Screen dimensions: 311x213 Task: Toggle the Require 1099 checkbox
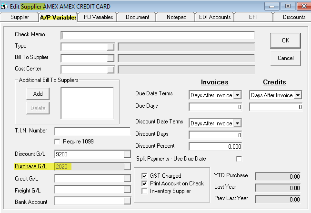pyautogui.click(x=57, y=142)
